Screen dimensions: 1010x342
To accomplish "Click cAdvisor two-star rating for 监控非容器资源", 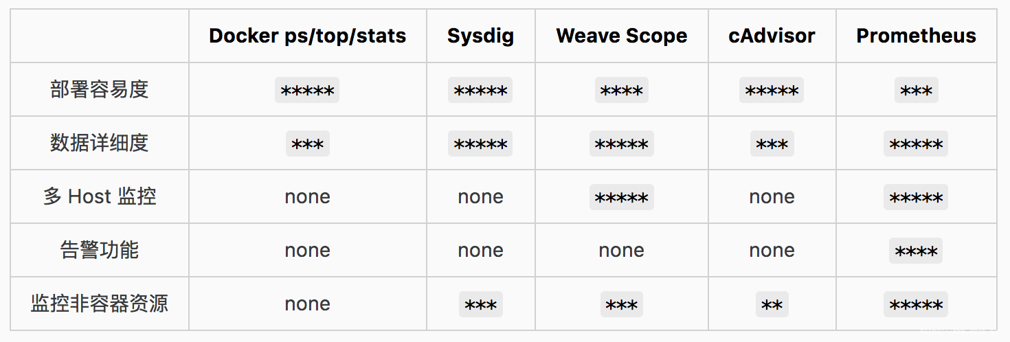I will click(772, 304).
